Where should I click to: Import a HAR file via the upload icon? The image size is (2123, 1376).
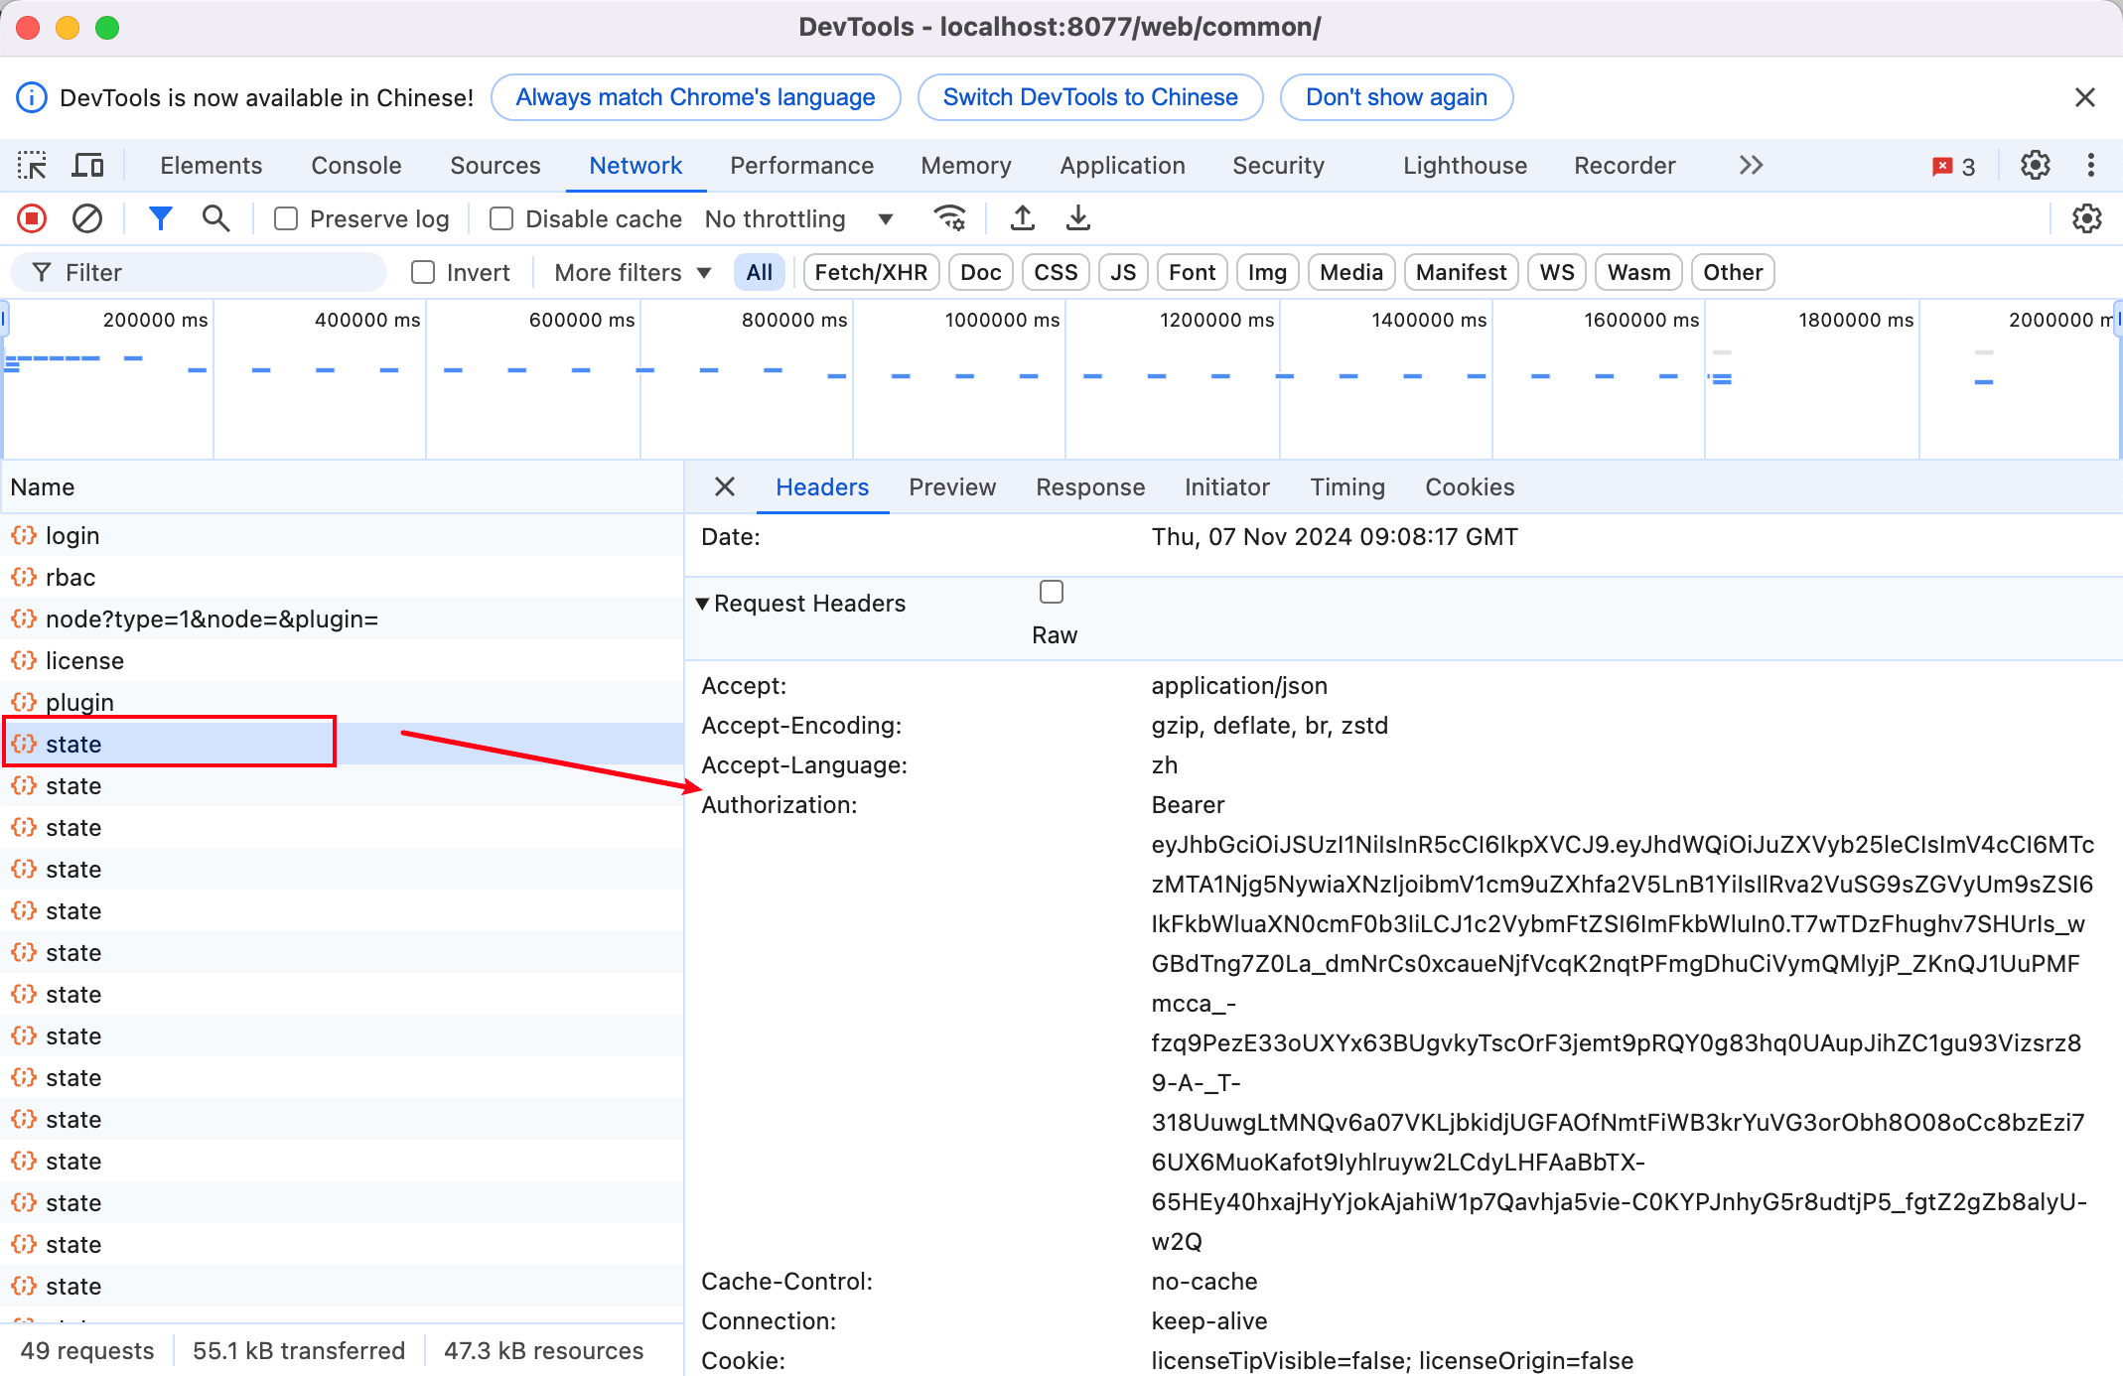[x=1022, y=218]
